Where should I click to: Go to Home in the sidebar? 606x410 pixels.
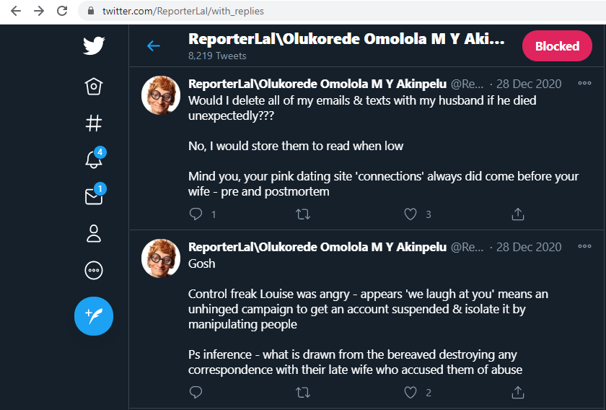coord(94,87)
